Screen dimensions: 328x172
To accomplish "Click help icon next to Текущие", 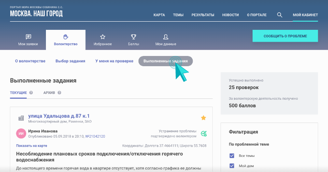I will [x=31, y=93].
